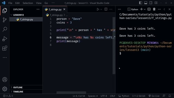174x98 pixels.
Task: Open the View menu
Action: [39, 3]
